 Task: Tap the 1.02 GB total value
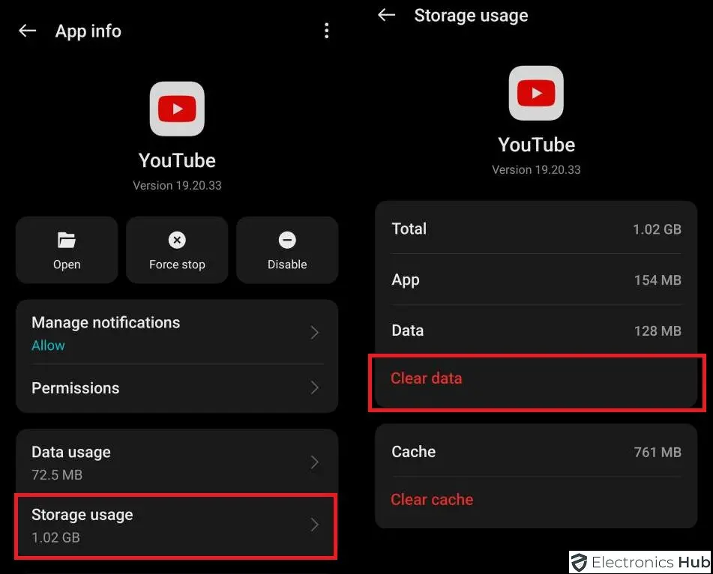coord(657,229)
